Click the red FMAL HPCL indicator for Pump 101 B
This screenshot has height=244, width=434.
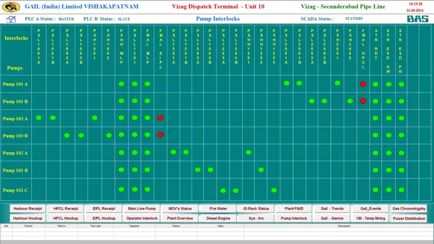pos(363,101)
